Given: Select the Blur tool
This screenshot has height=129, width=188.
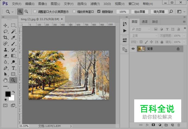Looking at the screenshot, I should point(5,62).
